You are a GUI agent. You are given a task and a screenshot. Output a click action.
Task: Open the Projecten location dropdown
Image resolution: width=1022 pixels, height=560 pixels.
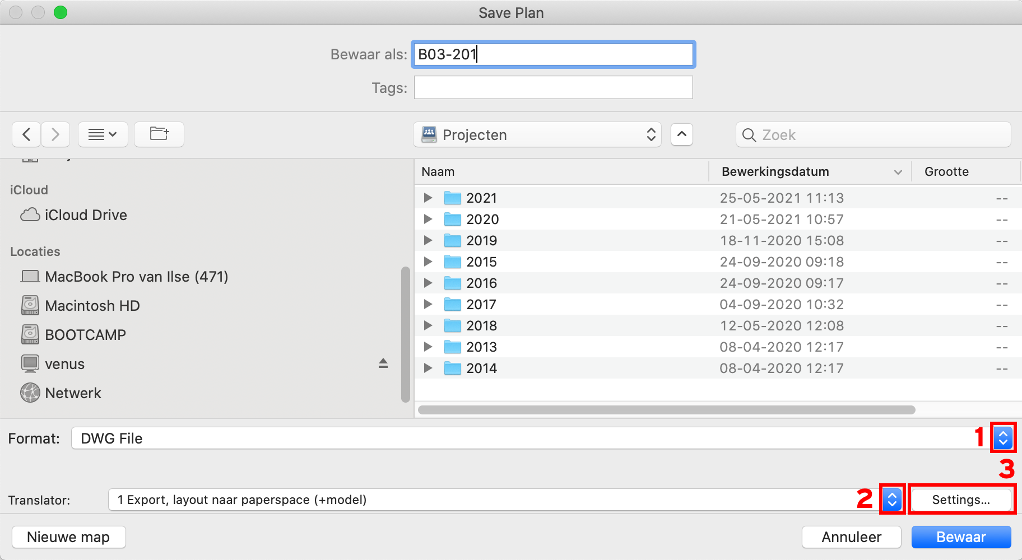537,135
